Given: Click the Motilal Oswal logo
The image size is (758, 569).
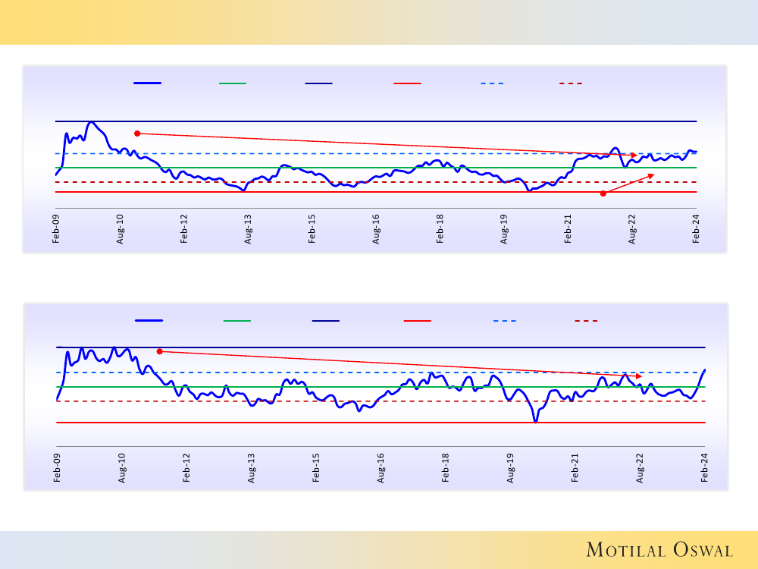Looking at the screenshot, I should click(x=659, y=550).
